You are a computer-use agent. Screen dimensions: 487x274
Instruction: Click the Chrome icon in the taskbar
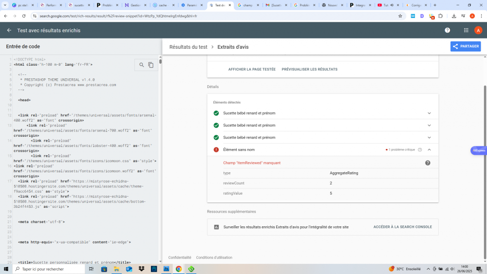pos(179,269)
